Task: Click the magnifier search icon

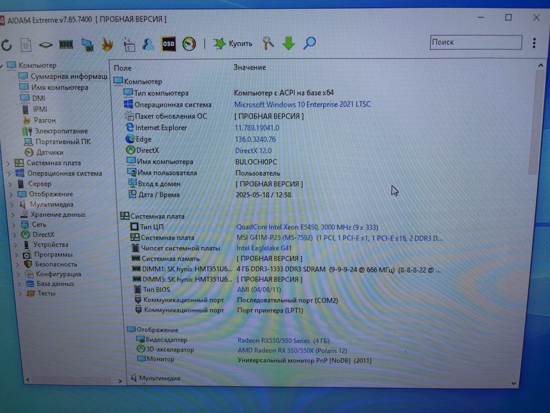Action: point(309,43)
